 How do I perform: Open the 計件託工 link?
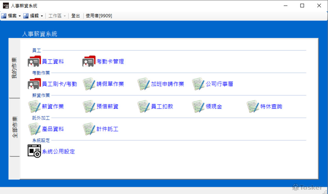point(107,129)
